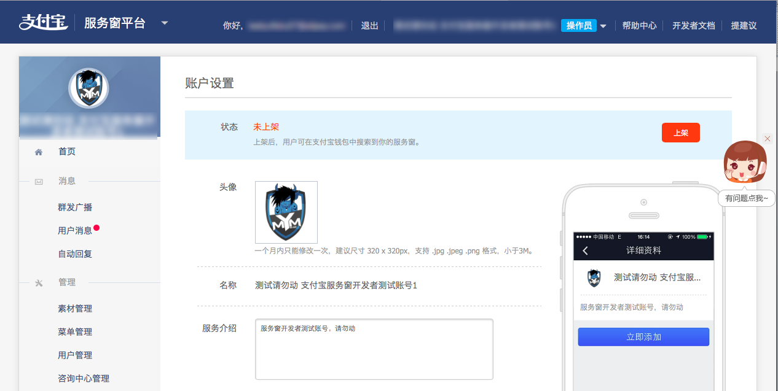Click the Alipay logo in header
This screenshot has width=778, height=391.
pyautogui.click(x=42, y=23)
